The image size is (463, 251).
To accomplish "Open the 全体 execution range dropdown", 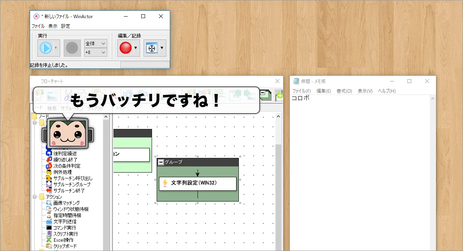I will [95, 44].
